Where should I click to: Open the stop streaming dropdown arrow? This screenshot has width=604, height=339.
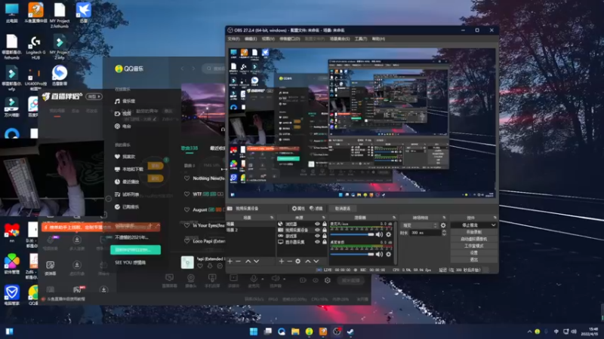[493, 225]
